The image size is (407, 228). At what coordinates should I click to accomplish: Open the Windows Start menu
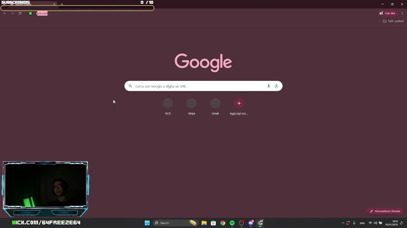pos(147,223)
